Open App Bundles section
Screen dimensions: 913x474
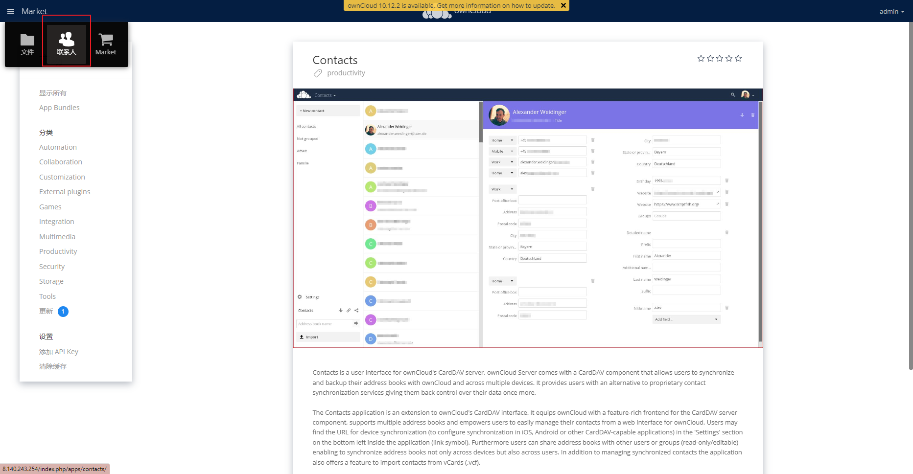click(x=59, y=108)
